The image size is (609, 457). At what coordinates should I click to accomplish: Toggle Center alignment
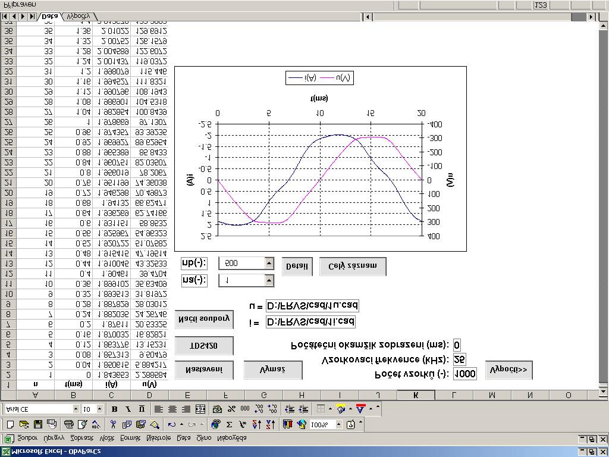[x=172, y=409]
